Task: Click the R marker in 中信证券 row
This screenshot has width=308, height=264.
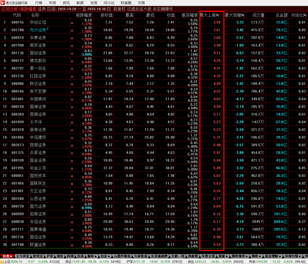Action: tap(72, 222)
